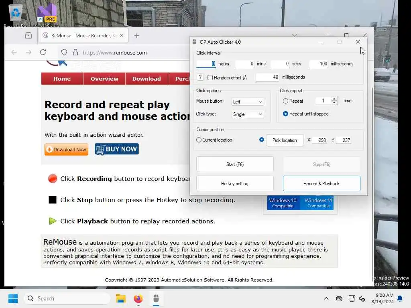The height and width of the screenshot is (308, 411).
Task: Click the secs input field
Action: coord(280,64)
